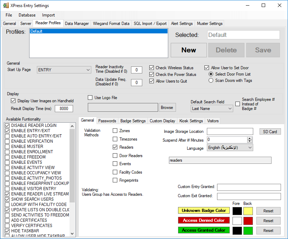
Task: Switch to the Passwords sub-tab
Action: [107, 121]
